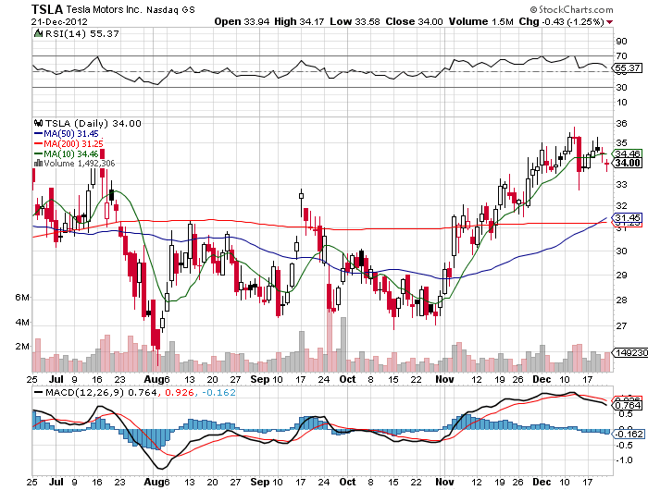
Task: Click the MACD axis label -1.0
Action: point(625,460)
